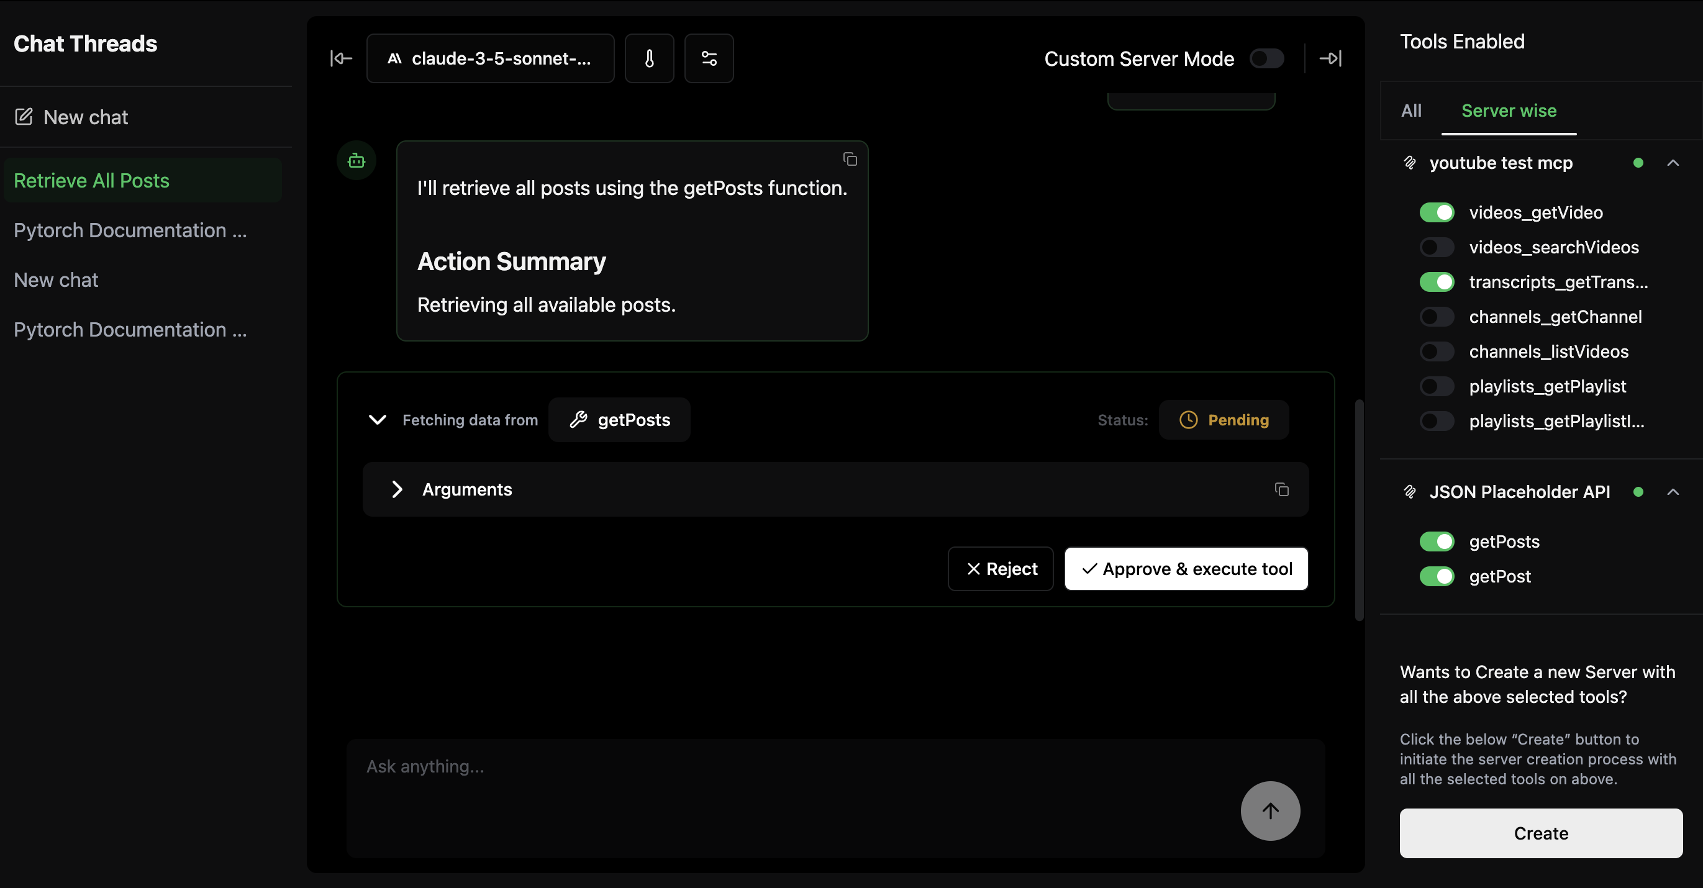Enable the videos_searchVideos tool

click(x=1436, y=247)
